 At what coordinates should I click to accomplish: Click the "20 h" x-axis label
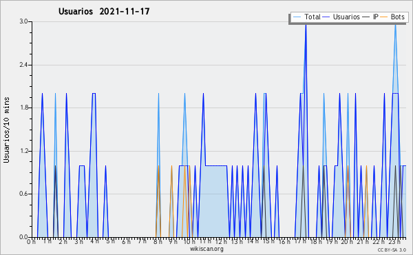[347, 242]
